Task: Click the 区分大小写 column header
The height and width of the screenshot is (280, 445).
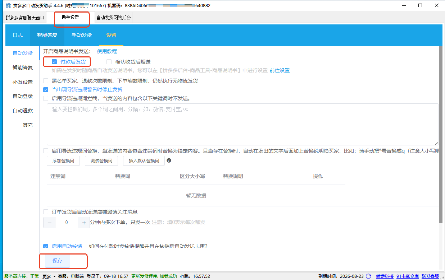Action: [x=192, y=176]
